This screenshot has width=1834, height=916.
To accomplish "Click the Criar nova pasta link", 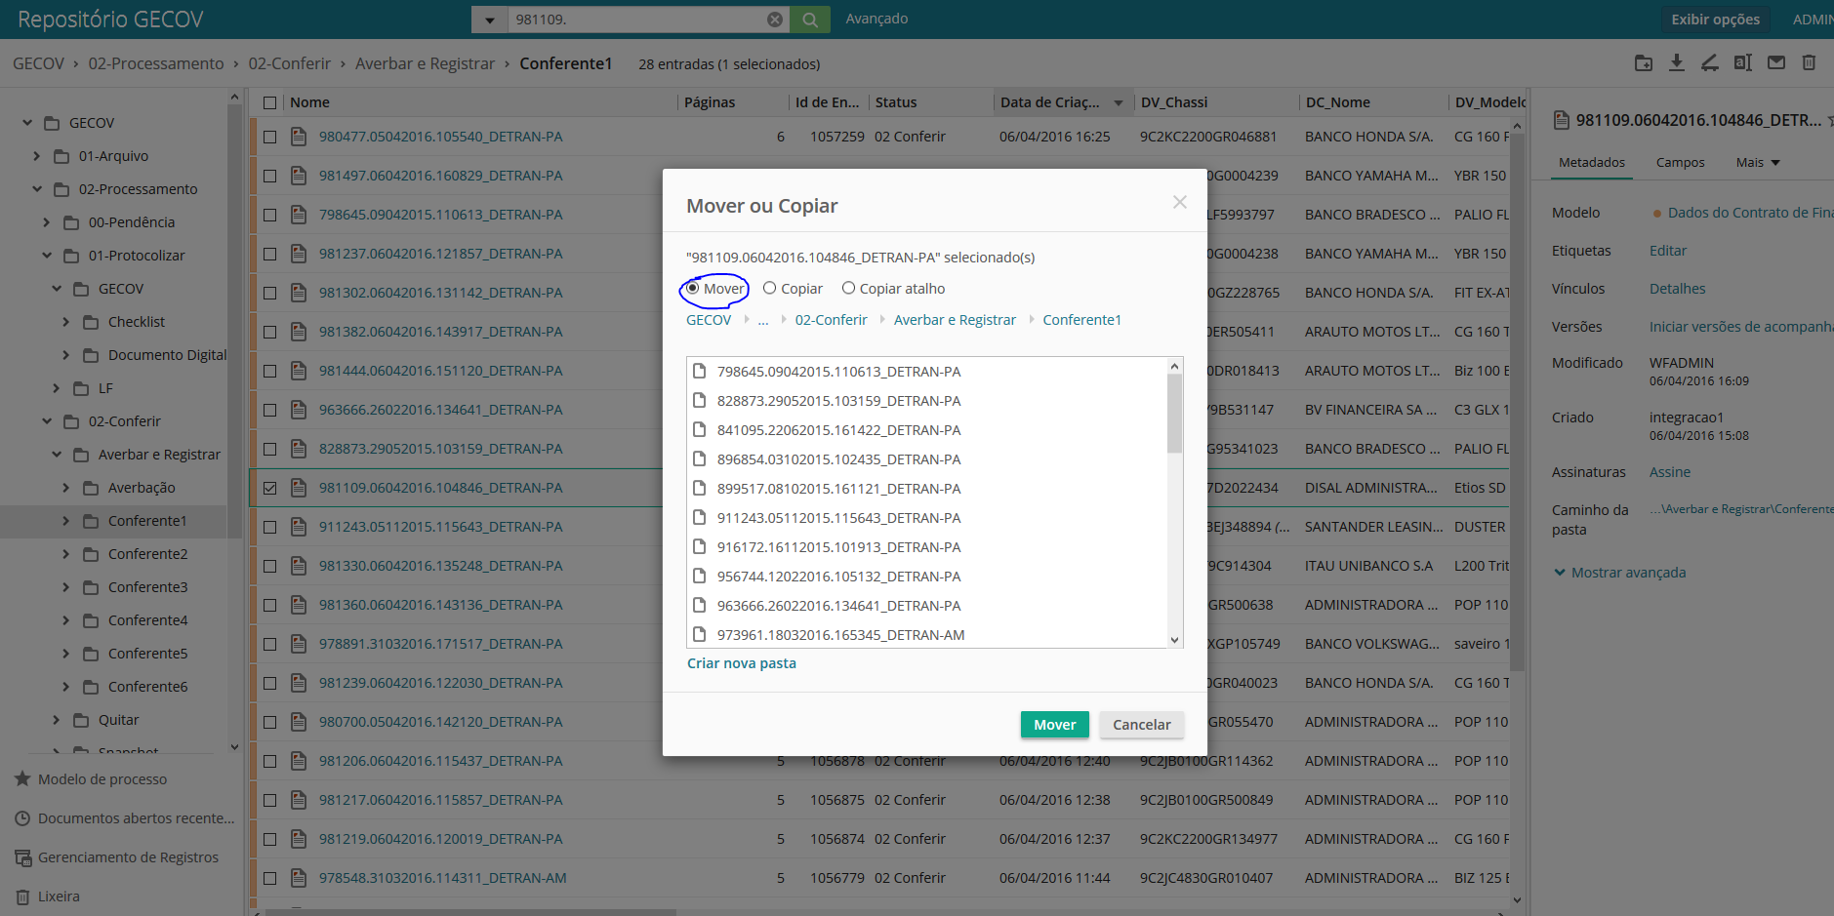I will pos(742,663).
